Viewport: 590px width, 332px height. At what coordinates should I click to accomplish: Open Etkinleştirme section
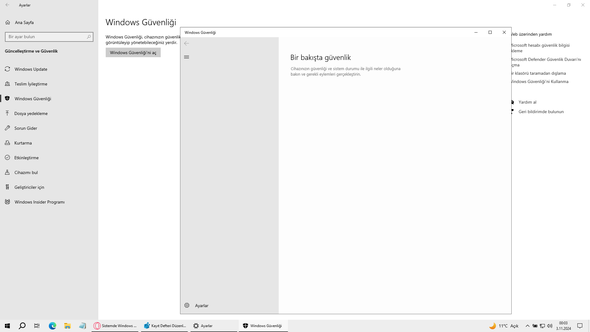(26, 158)
